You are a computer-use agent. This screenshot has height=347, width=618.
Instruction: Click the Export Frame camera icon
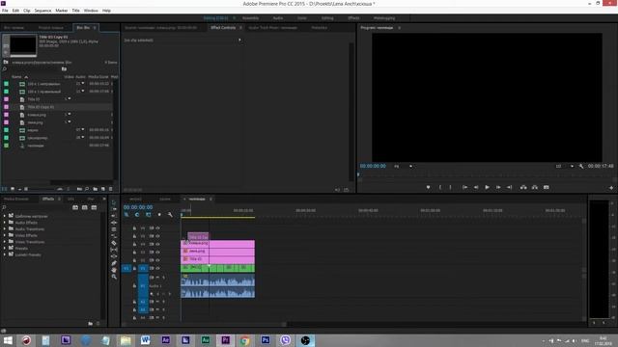547,188
